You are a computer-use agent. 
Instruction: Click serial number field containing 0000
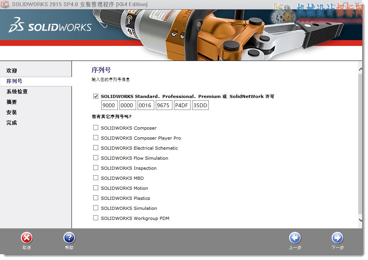(x=128, y=105)
